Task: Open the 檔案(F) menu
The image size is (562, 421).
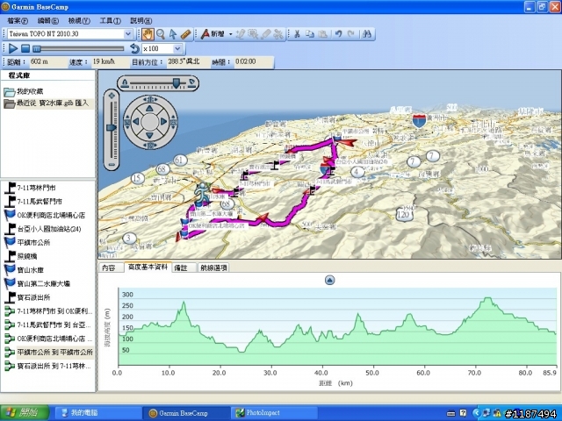Action: (18, 21)
